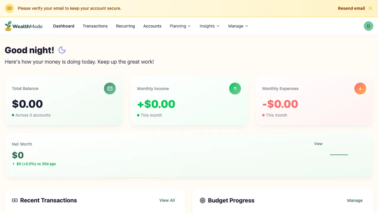The width and height of the screenshot is (378, 213).
Task: Click the moon icon next to greeting
Action: [62, 50]
